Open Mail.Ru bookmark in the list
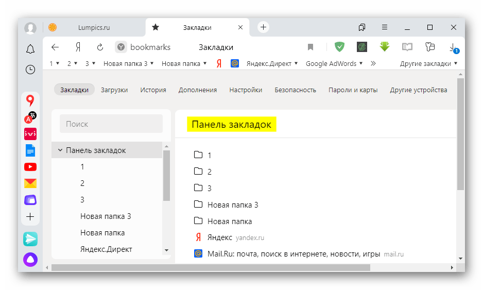483x290 pixels. coord(299,254)
